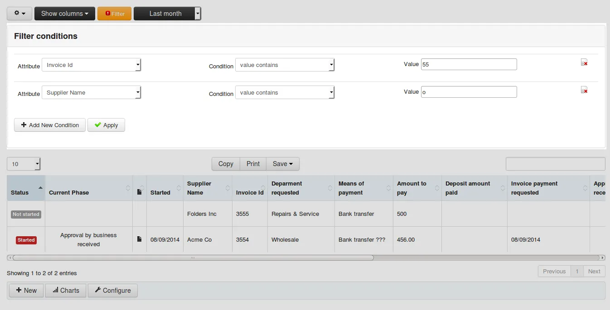Image resolution: width=610 pixels, height=310 pixels.
Task: Open the Save dropdown button
Action: [x=283, y=164]
